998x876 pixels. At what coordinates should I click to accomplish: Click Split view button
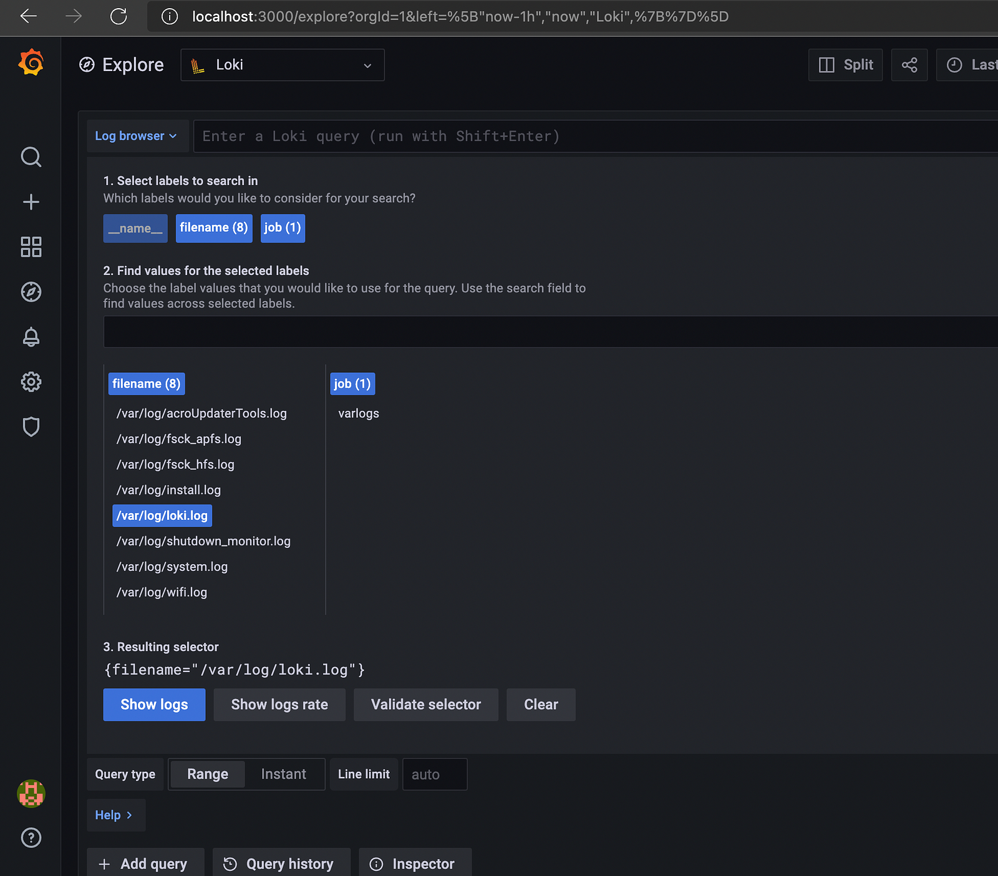[x=846, y=65]
